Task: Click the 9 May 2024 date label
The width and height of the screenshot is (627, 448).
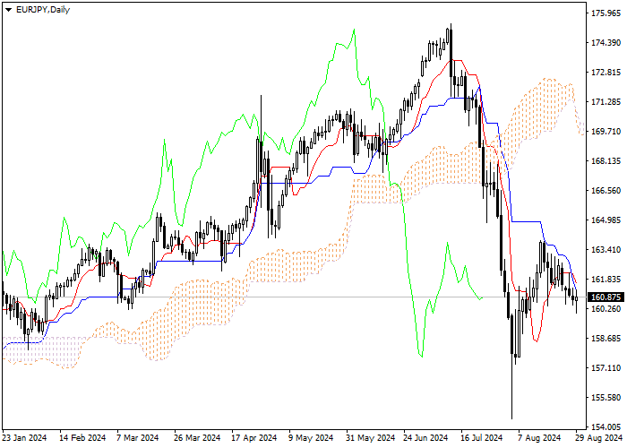Action: (x=311, y=438)
